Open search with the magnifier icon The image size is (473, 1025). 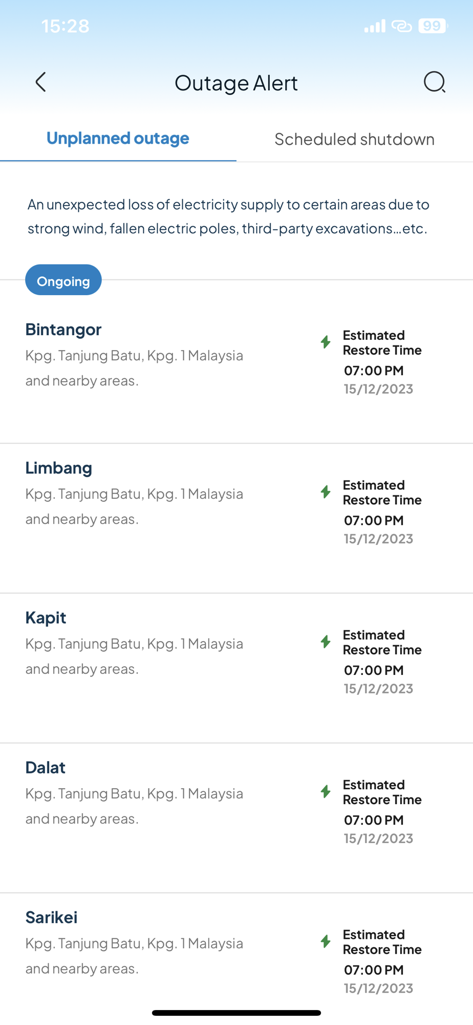click(x=434, y=82)
